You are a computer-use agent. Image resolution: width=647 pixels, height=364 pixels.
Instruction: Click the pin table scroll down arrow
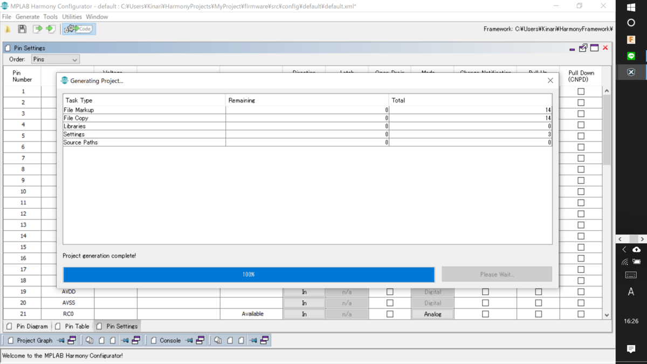click(x=607, y=315)
